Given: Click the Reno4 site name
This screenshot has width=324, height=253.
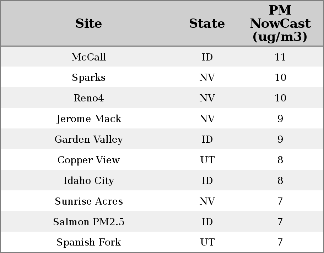Looking at the screenshot, I should click(88, 98).
